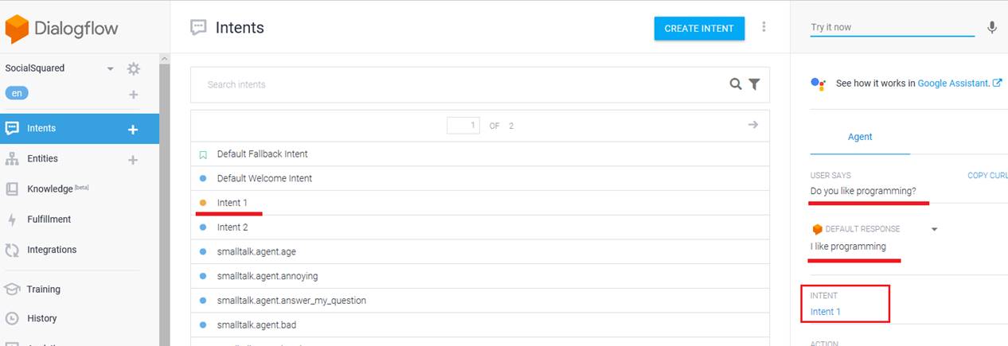Open the intents filter funnel icon

[x=754, y=84]
